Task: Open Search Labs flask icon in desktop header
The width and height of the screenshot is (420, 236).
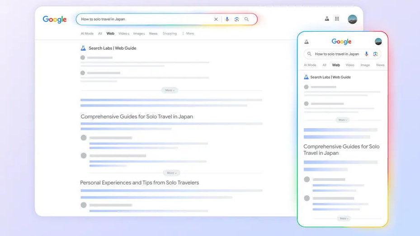Action: pos(327,19)
